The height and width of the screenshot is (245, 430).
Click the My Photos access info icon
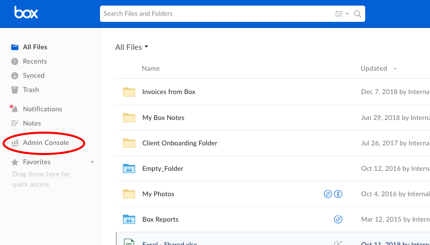pyautogui.click(x=338, y=194)
